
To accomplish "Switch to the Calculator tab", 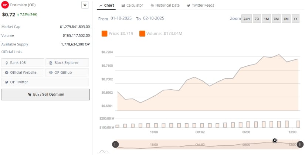I will pos(132,5).
